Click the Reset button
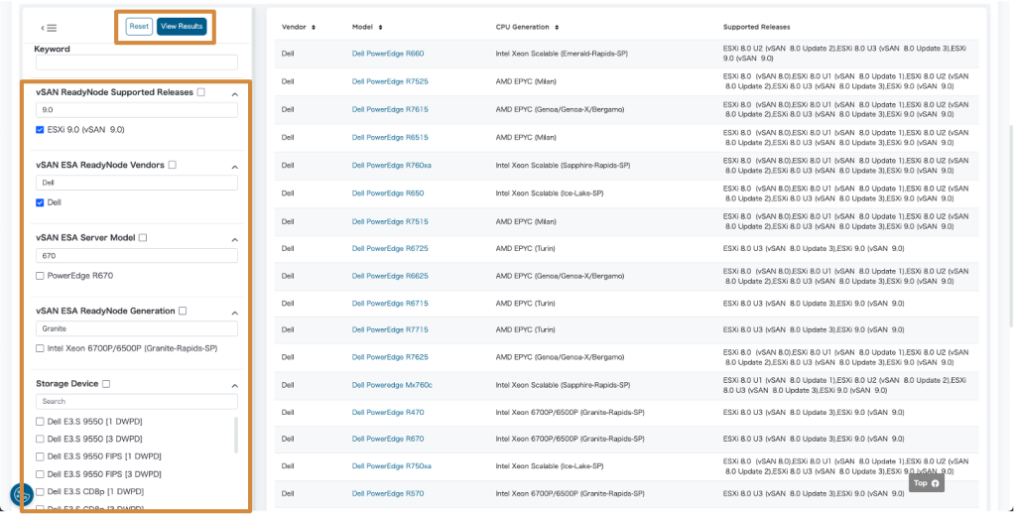This screenshot has height=514, width=1014. [x=139, y=27]
